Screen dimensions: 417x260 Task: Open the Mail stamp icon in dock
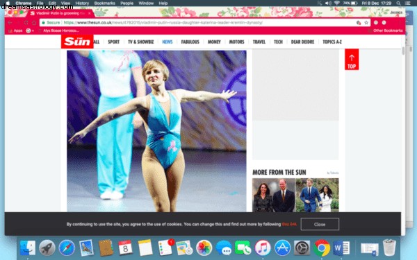coord(86,248)
